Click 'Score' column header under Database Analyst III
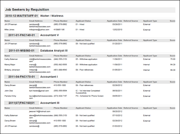This screenshot has width=180, height=134. coord(172,56)
